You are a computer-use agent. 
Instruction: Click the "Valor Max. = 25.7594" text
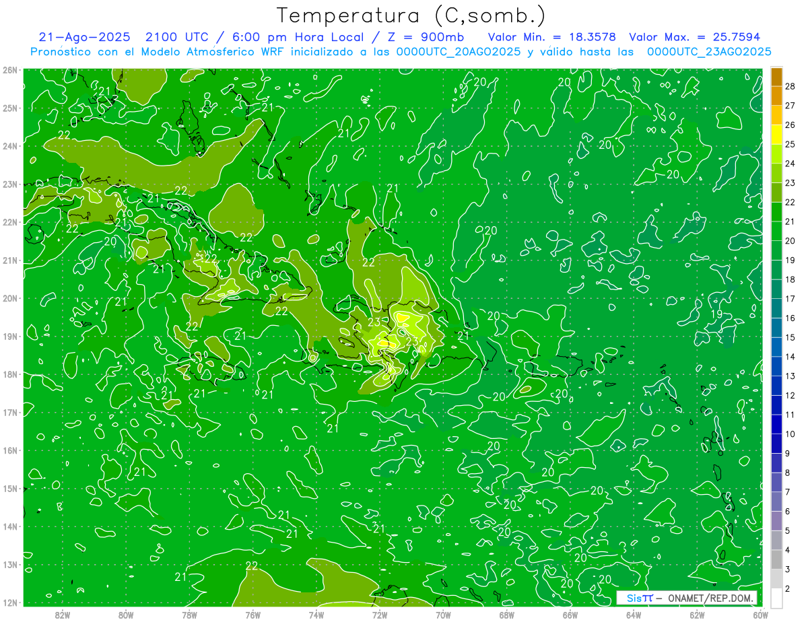click(695, 38)
